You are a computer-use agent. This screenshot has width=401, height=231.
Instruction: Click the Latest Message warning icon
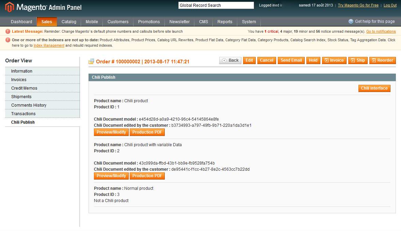[x=8, y=31]
